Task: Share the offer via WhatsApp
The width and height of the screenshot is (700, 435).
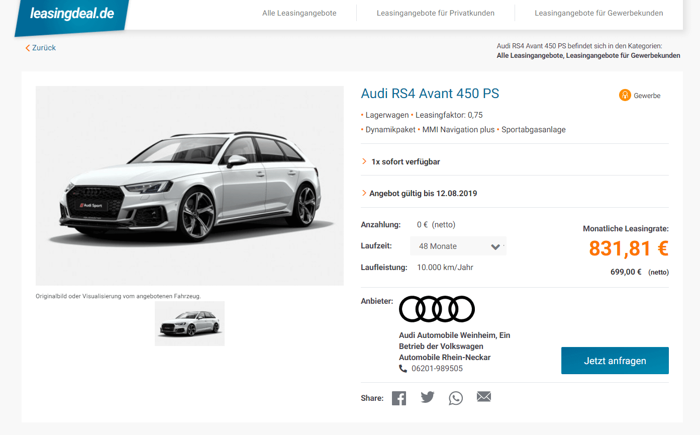Action: (x=456, y=398)
